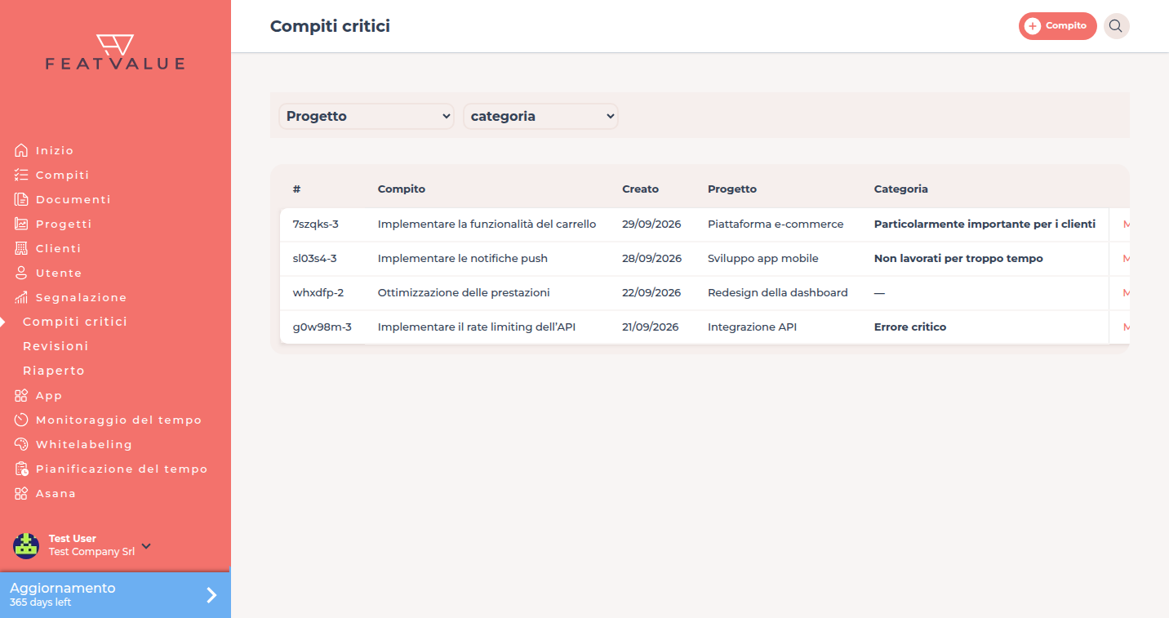The height and width of the screenshot is (618, 1169).
Task: Open search with the magnifier icon
Action: 1116,26
